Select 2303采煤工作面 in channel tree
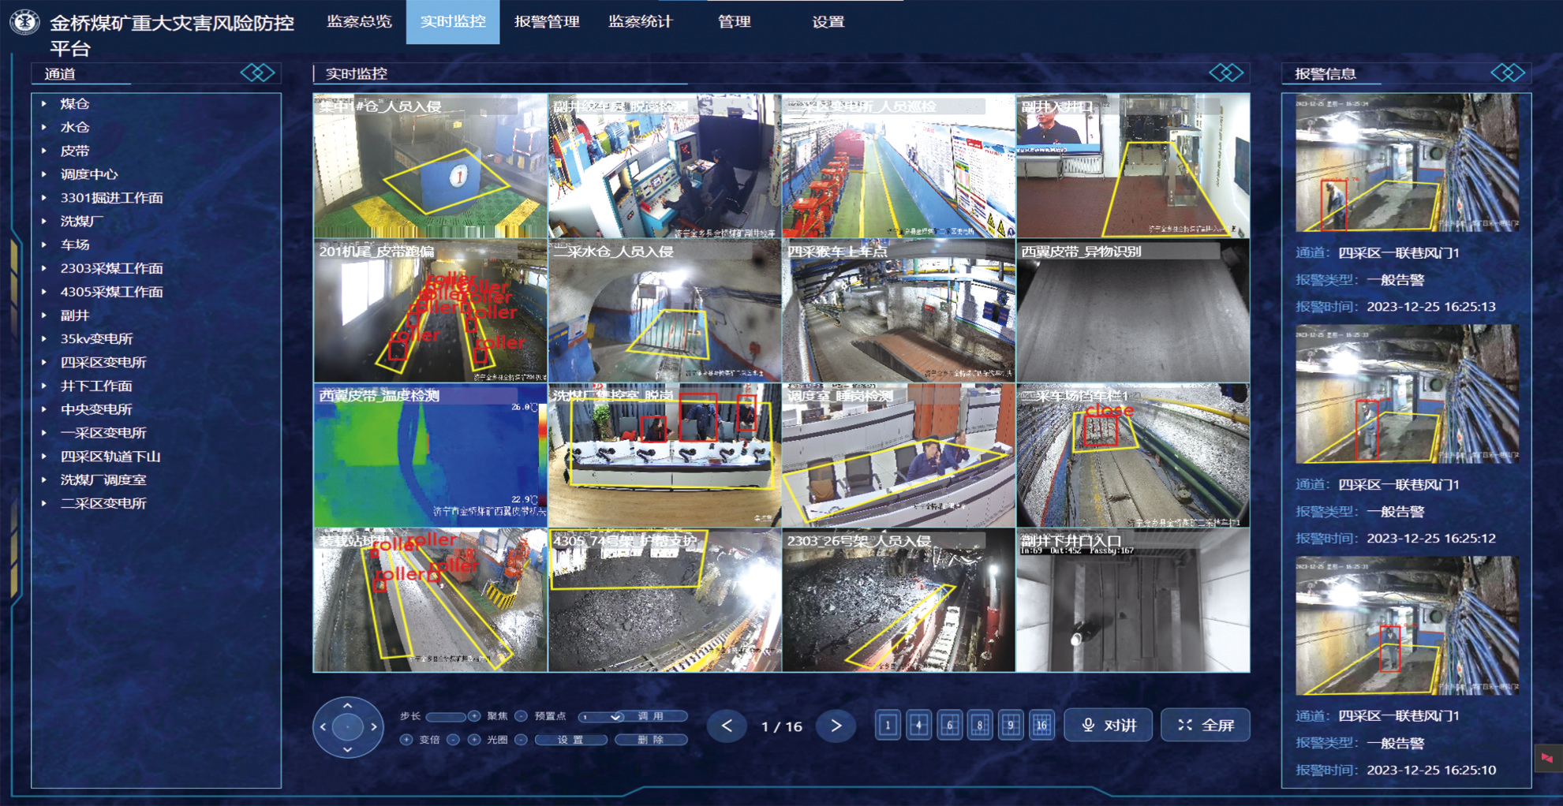 click(x=111, y=268)
